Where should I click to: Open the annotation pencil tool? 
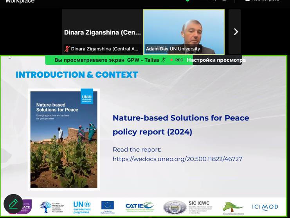coord(13,204)
